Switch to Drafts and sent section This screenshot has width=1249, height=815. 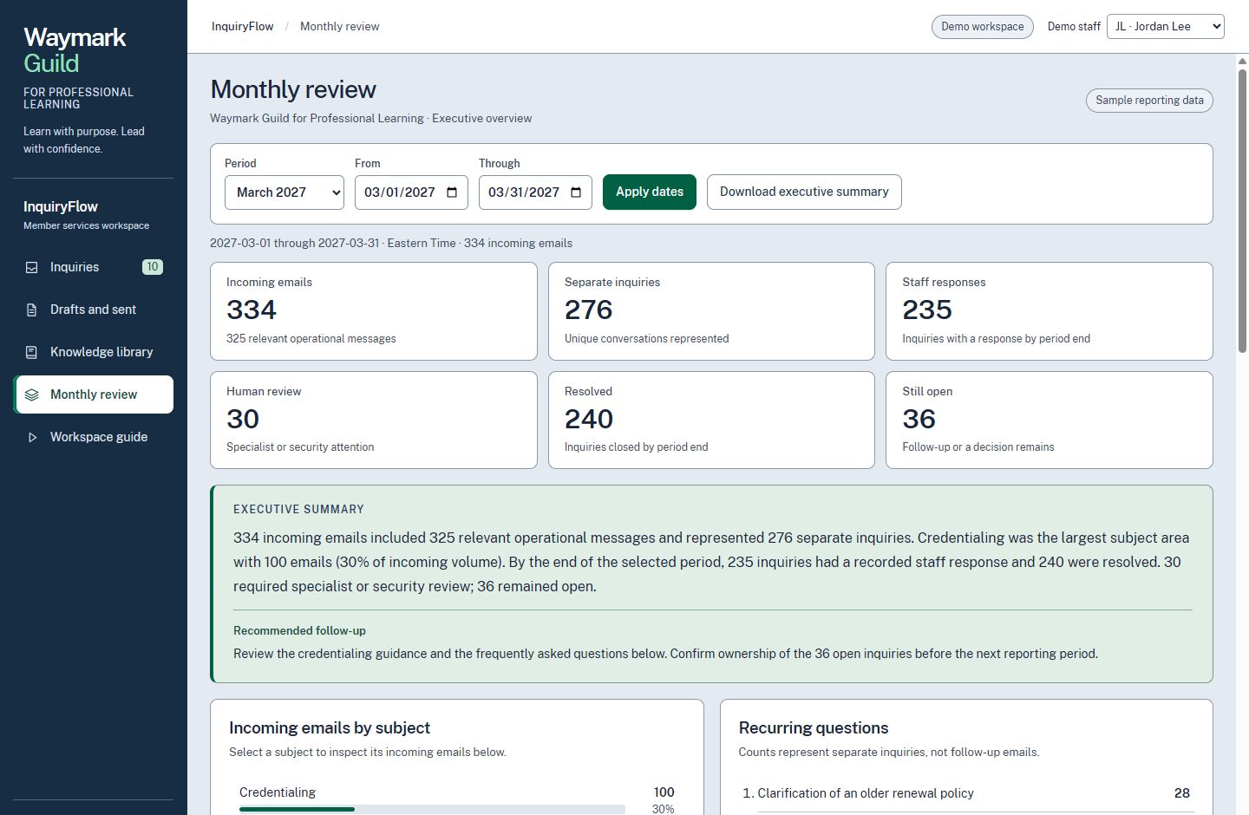pyautogui.click(x=94, y=310)
